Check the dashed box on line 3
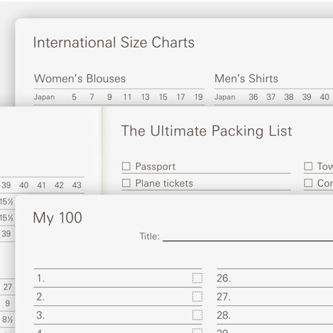The width and height of the screenshot is (333, 333). click(197, 315)
